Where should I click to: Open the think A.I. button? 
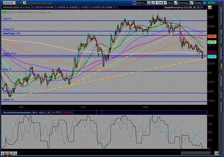click(x=139, y=3)
